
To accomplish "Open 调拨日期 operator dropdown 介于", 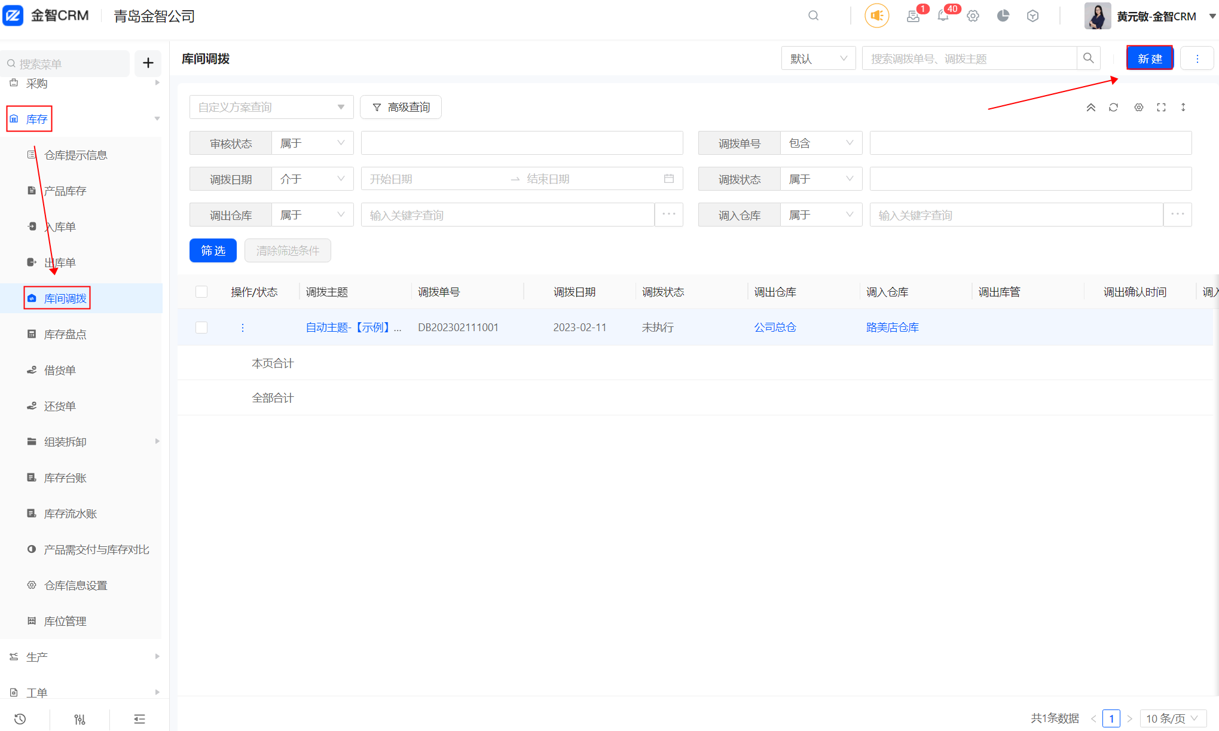I will (312, 179).
